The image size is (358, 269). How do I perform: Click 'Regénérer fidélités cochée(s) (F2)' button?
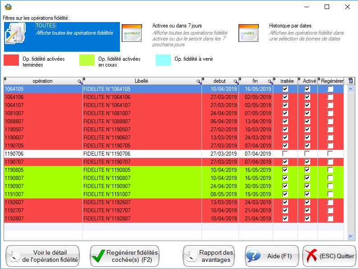pos(124,256)
